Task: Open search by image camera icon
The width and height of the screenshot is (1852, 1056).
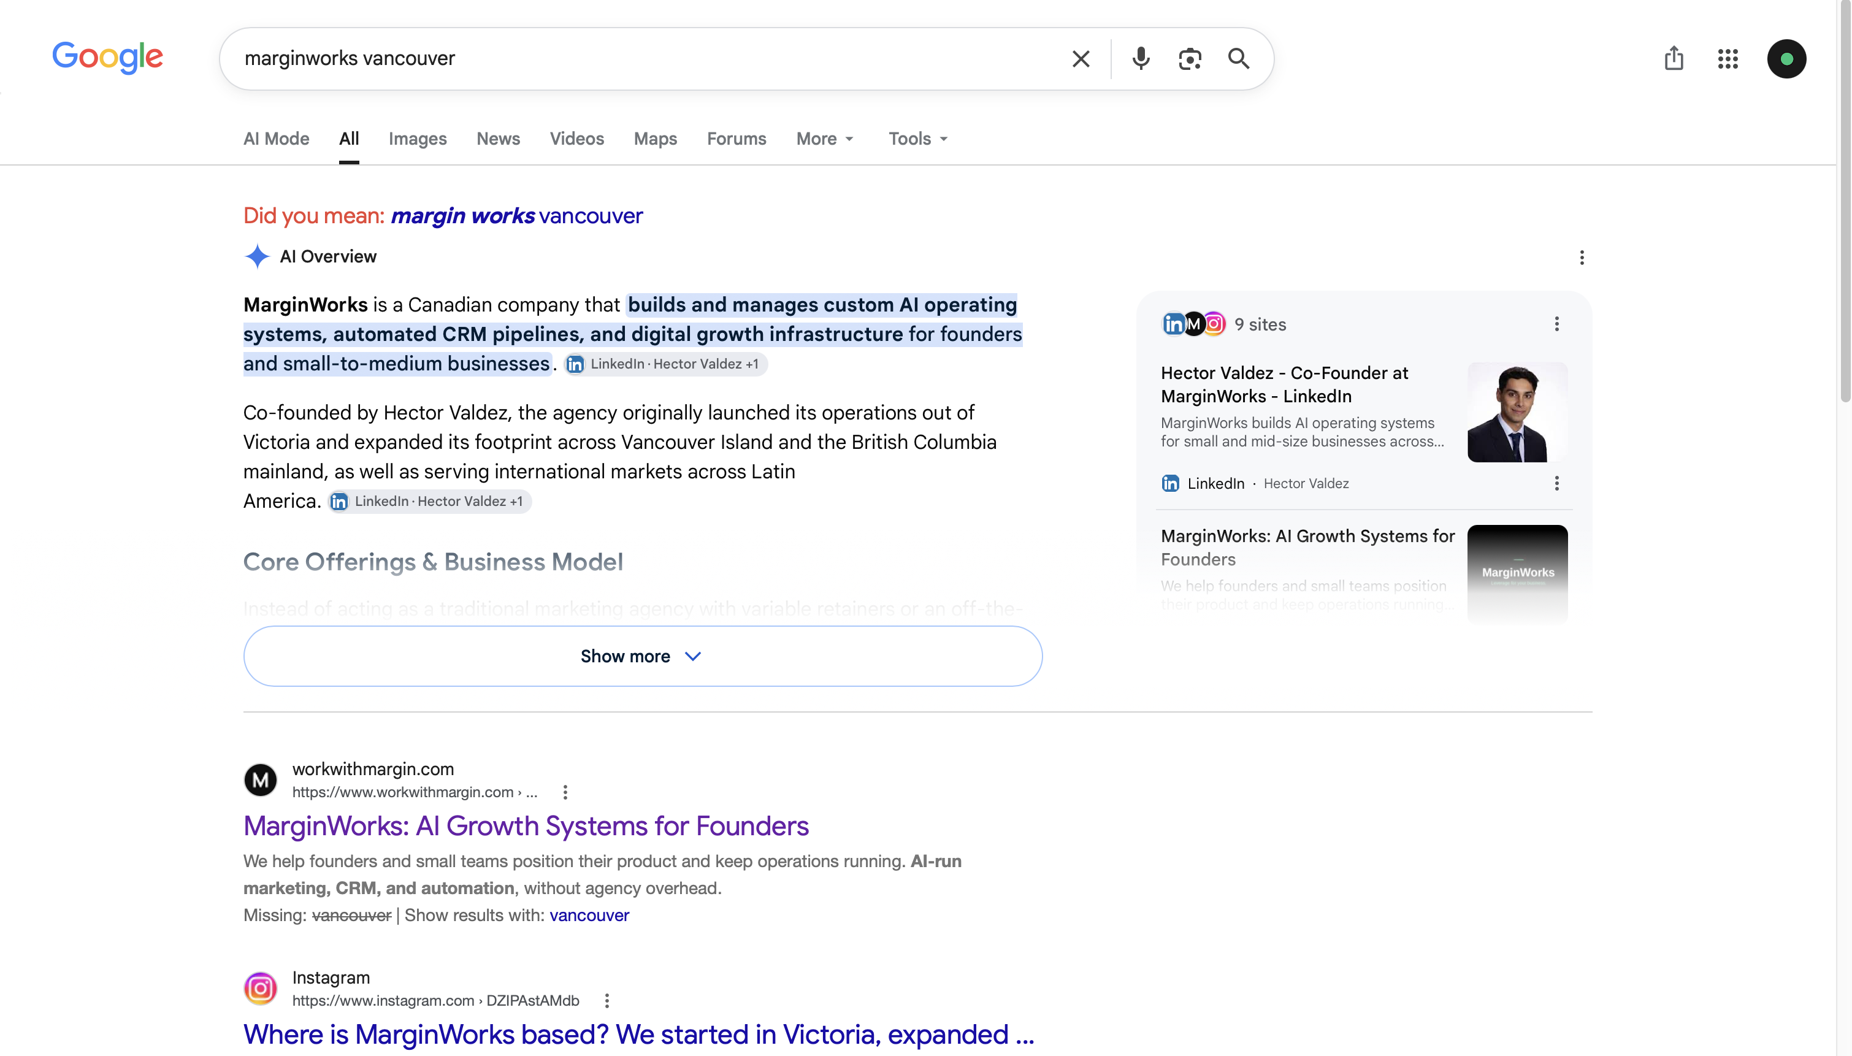Action: tap(1189, 59)
